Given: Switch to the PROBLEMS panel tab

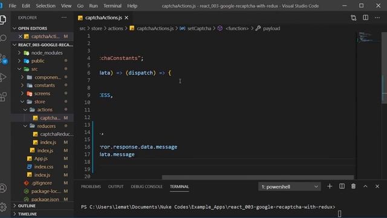Looking at the screenshot, I should tap(91, 187).
